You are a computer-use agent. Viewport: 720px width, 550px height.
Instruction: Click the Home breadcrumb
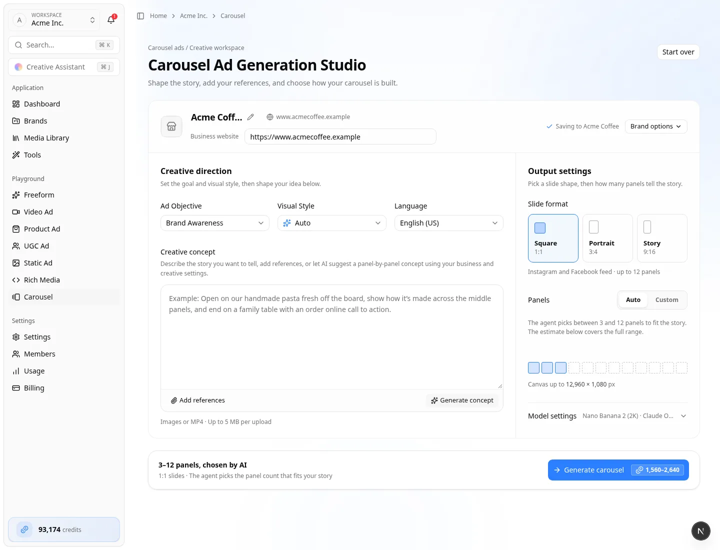158,16
